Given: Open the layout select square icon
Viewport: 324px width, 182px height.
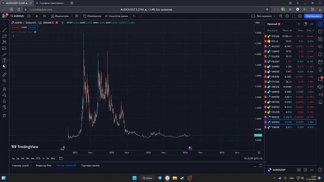Looking at the screenshot, I should (253, 16).
